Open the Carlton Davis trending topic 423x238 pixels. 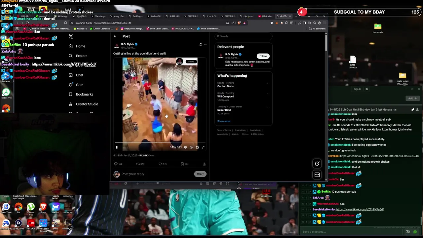click(x=225, y=86)
